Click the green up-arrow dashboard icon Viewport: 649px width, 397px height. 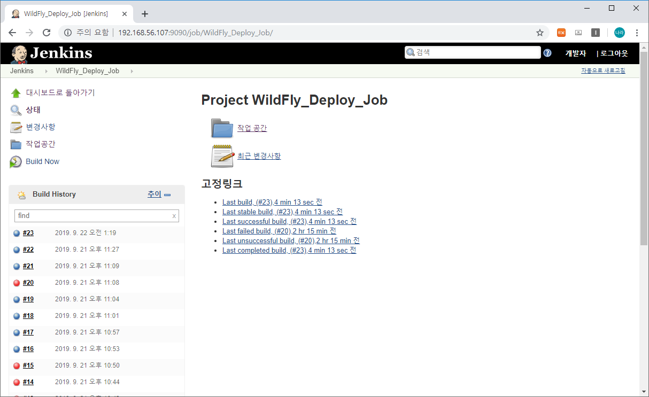coord(16,93)
